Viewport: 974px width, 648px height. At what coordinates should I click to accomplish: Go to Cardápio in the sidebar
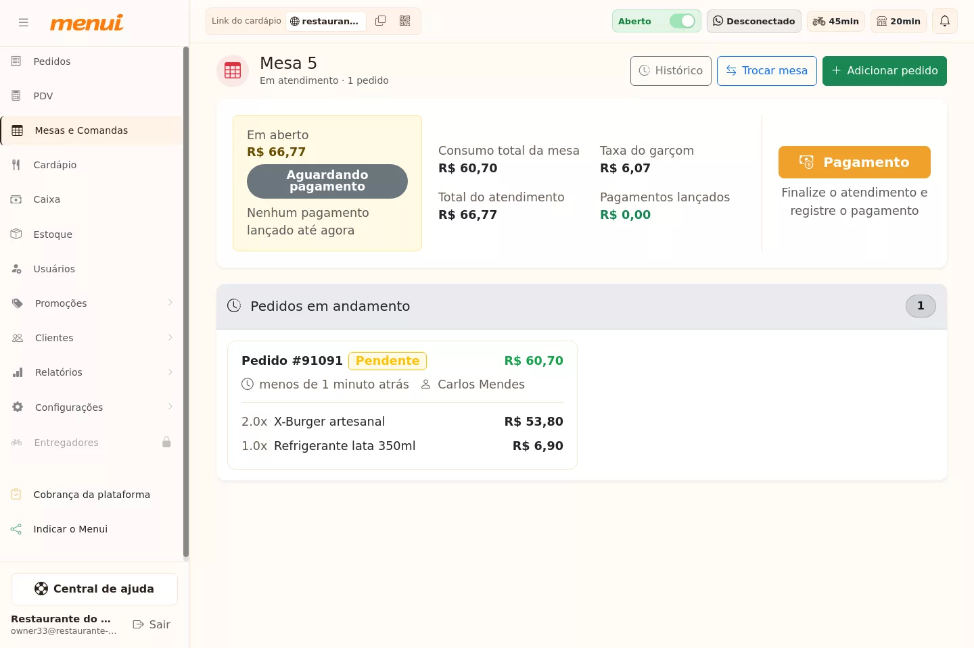click(x=92, y=165)
